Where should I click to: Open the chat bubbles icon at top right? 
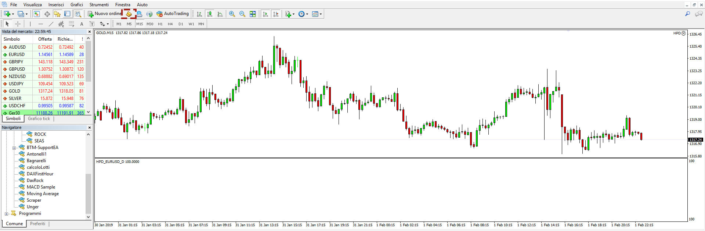click(x=699, y=14)
